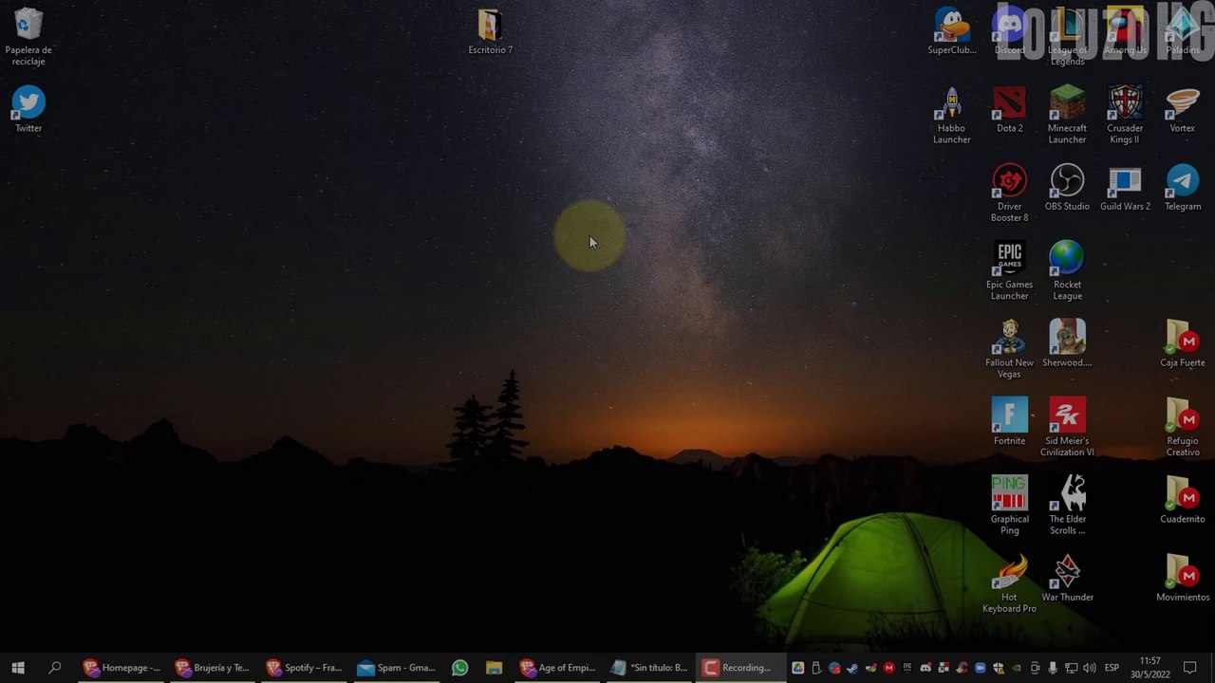Select the Escritorio 7 folder on desktop

(490, 31)
